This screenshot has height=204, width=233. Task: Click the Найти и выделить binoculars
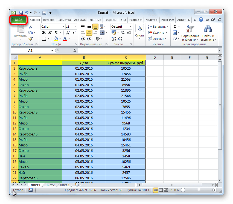(x=208, y=33)
